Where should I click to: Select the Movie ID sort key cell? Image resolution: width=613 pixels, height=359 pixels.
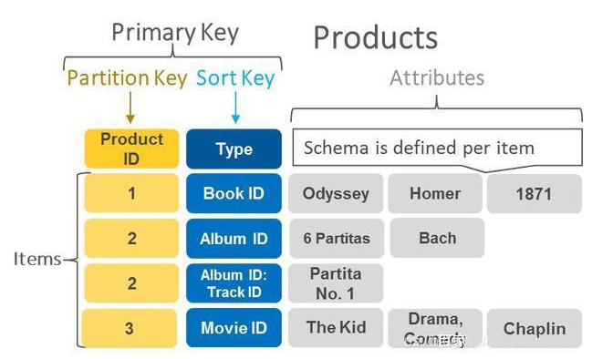234,328
